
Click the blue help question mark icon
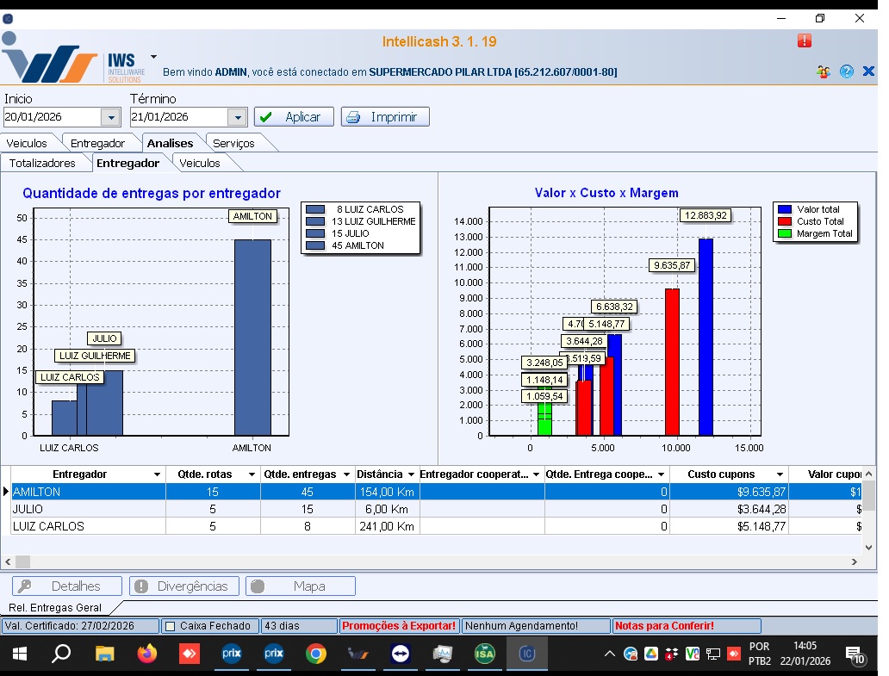click(x=847, y=71)
